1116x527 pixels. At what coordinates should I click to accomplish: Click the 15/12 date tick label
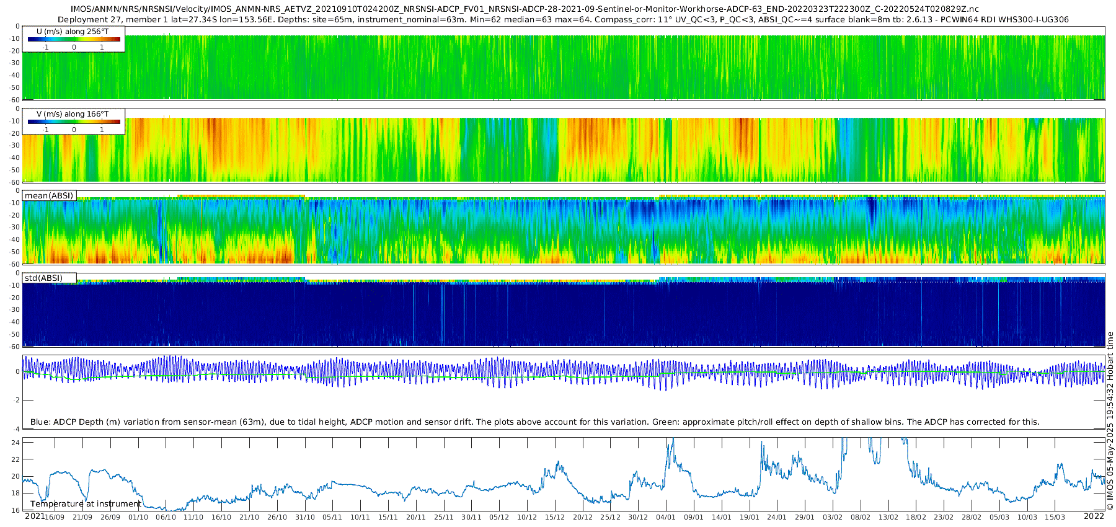point(555,517)
